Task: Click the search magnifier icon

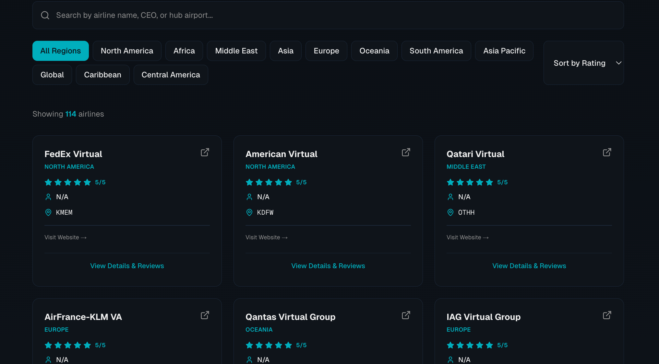Action: pyautogui.click(x=45, y=15)
